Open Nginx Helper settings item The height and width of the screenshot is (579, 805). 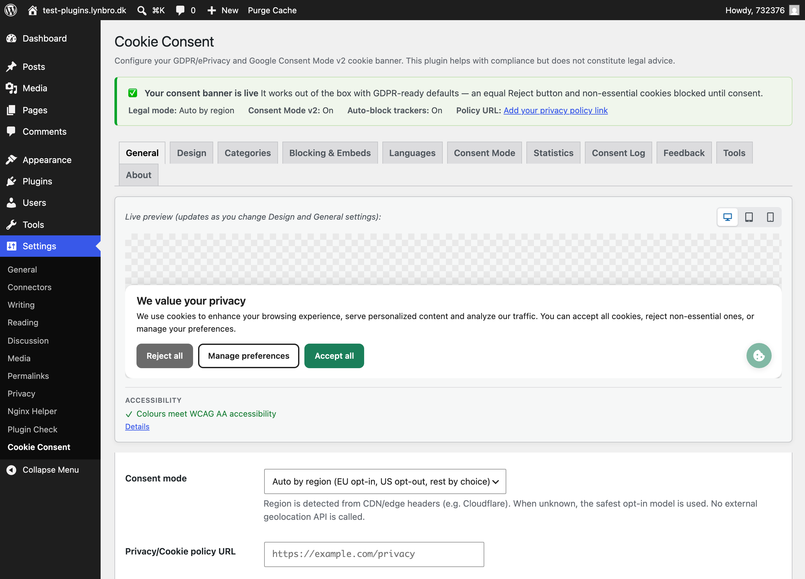click(x=32, y=411)
